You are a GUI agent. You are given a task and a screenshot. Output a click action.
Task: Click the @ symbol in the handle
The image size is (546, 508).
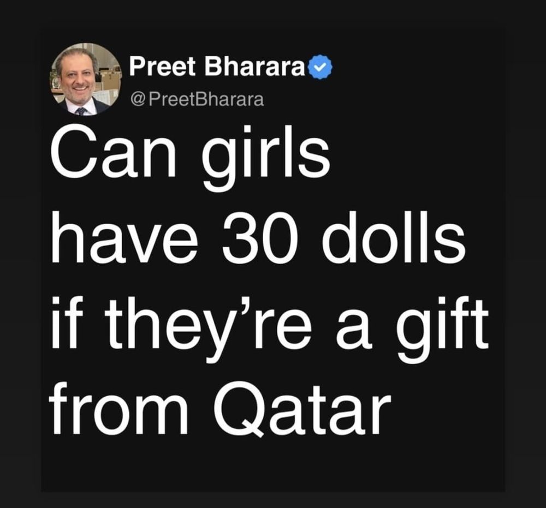pyautogui.click(x=138, y=99)
